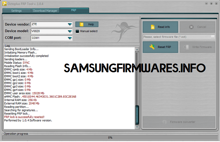Open the Device model dropdown showing V0820
This screenshot has width=220, height=142.
[x=52, y=31]
